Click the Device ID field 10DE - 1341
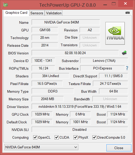135x155 pixels. point(43,61)
